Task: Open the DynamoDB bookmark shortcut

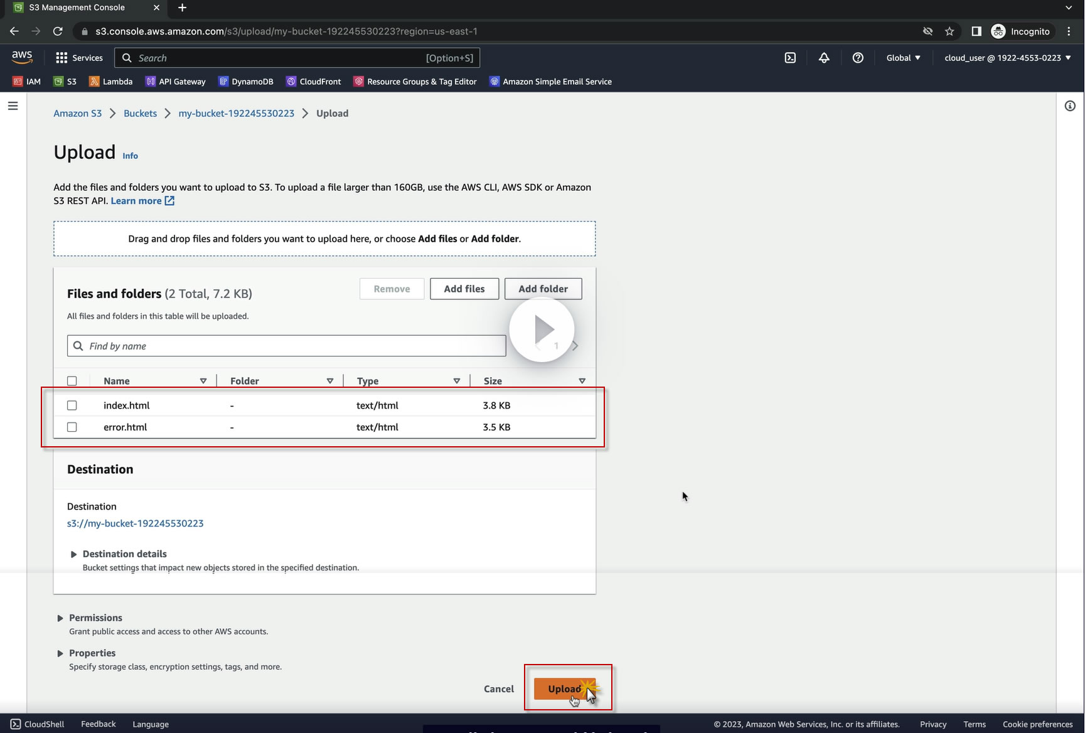Action: [x=246, y=82]
